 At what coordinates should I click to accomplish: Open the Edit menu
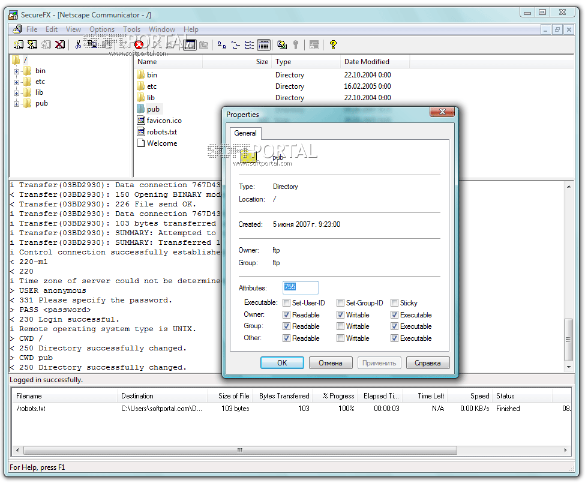click(52, 29)
